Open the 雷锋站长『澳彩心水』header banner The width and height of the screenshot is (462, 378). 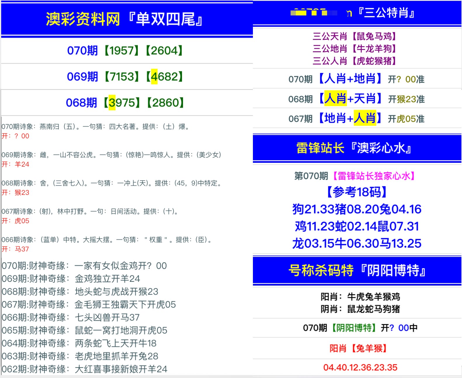pos(357,148)
